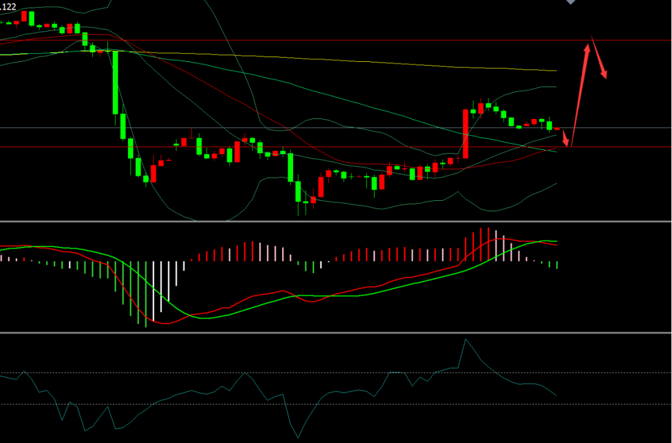Select the lower red horizontal support line
This screenshot has width=672, height=443.
click(336, 147)
